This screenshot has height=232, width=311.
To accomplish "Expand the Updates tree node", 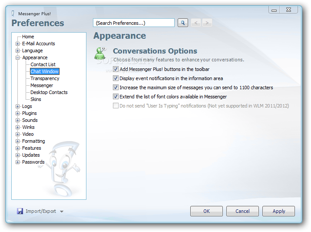I will (18, 155).
